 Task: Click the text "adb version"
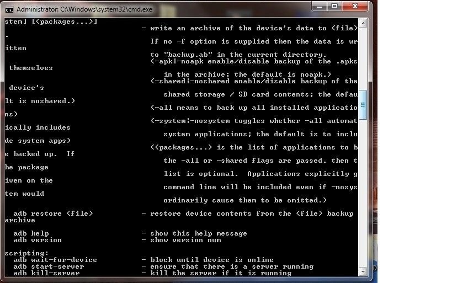[38, 240]
